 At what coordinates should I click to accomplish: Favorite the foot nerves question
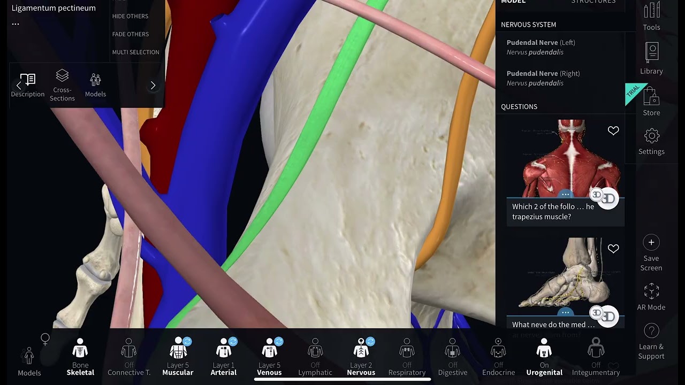pos(613,249)
